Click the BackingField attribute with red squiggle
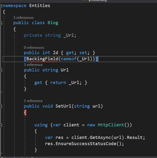157x158 pixels. coord(42,59)
